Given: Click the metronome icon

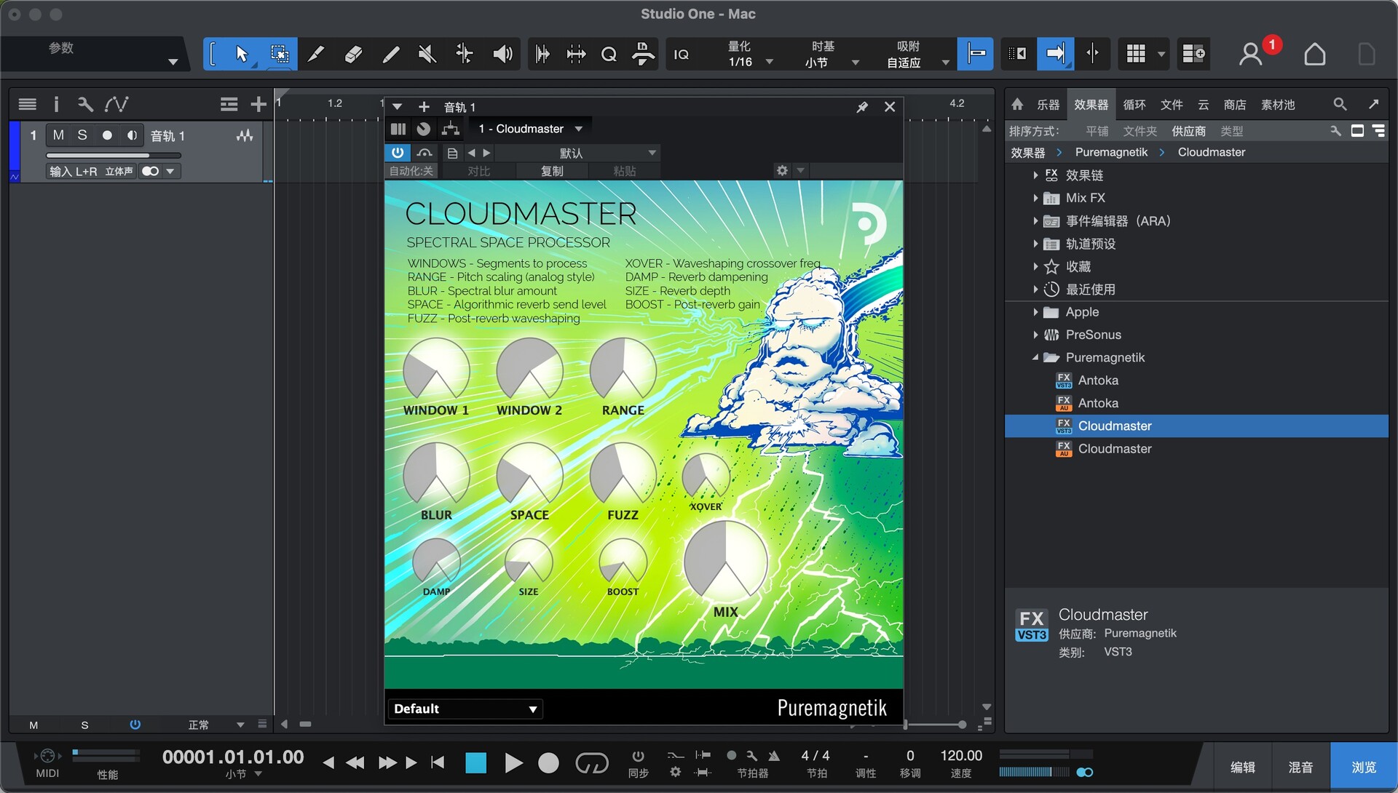Looking at the screenshot, I should tap(774, 757).
